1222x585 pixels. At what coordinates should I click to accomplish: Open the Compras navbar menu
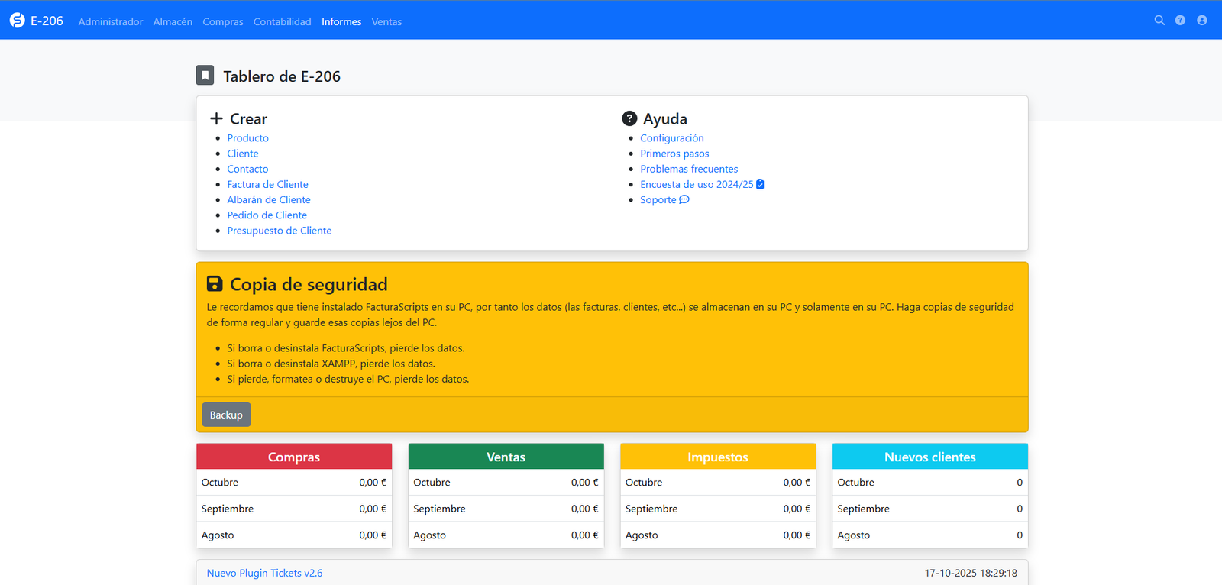coord(223,21)
